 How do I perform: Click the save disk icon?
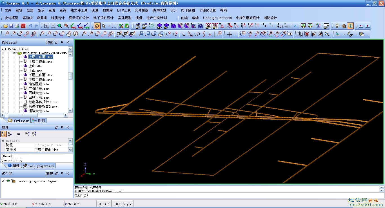click(11, 26)
